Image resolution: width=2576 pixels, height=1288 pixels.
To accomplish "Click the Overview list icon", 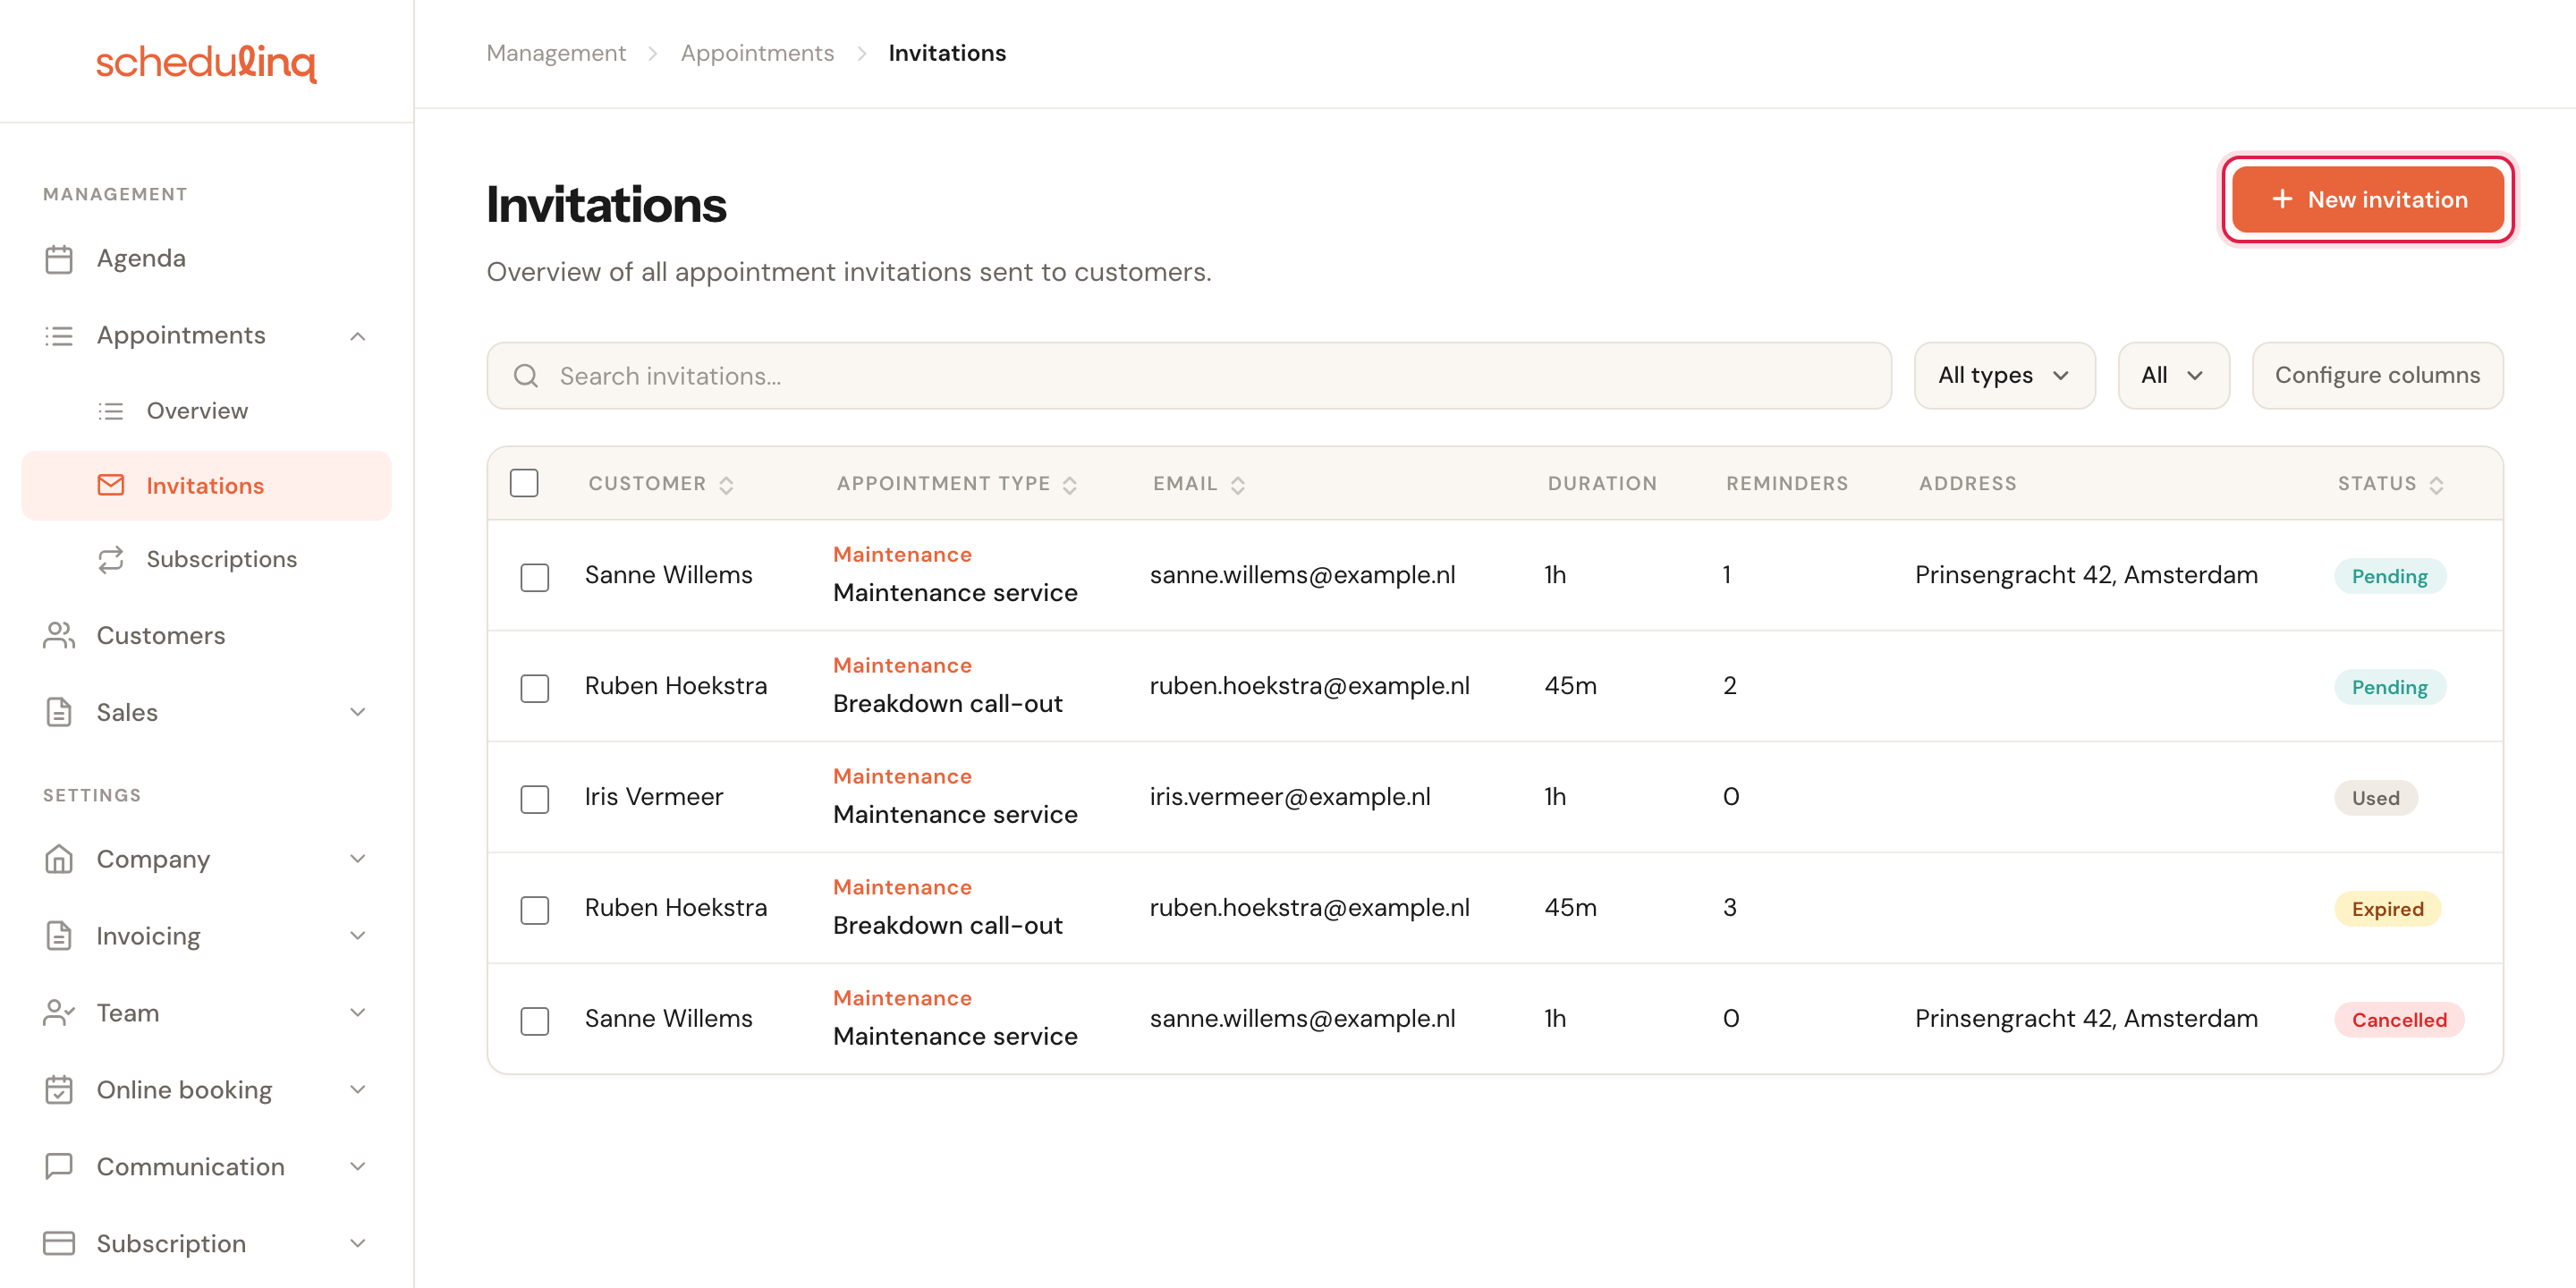I will [x=111, y=411].
